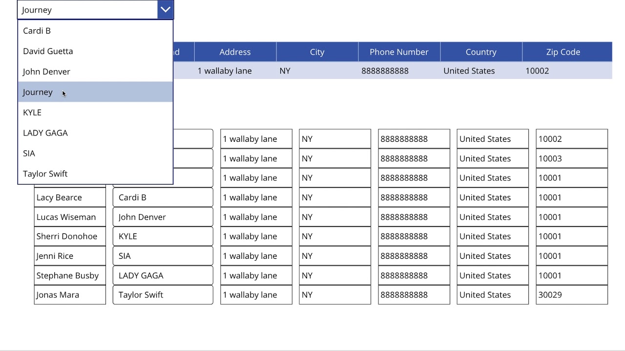Click address field in Sherri Donohoe row

point(256,236)
